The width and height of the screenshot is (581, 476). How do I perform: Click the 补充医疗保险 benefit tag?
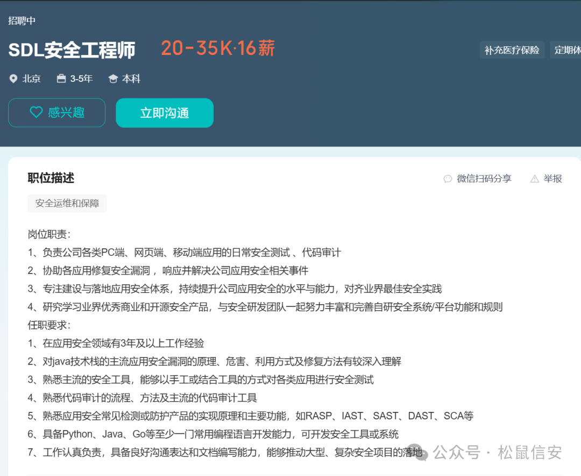click(512, 49)
